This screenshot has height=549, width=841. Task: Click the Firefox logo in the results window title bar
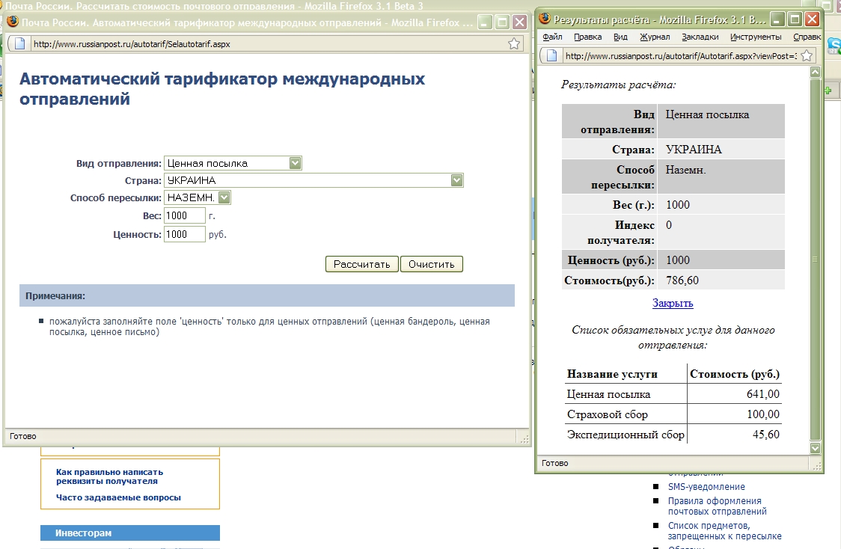(545, 19)
